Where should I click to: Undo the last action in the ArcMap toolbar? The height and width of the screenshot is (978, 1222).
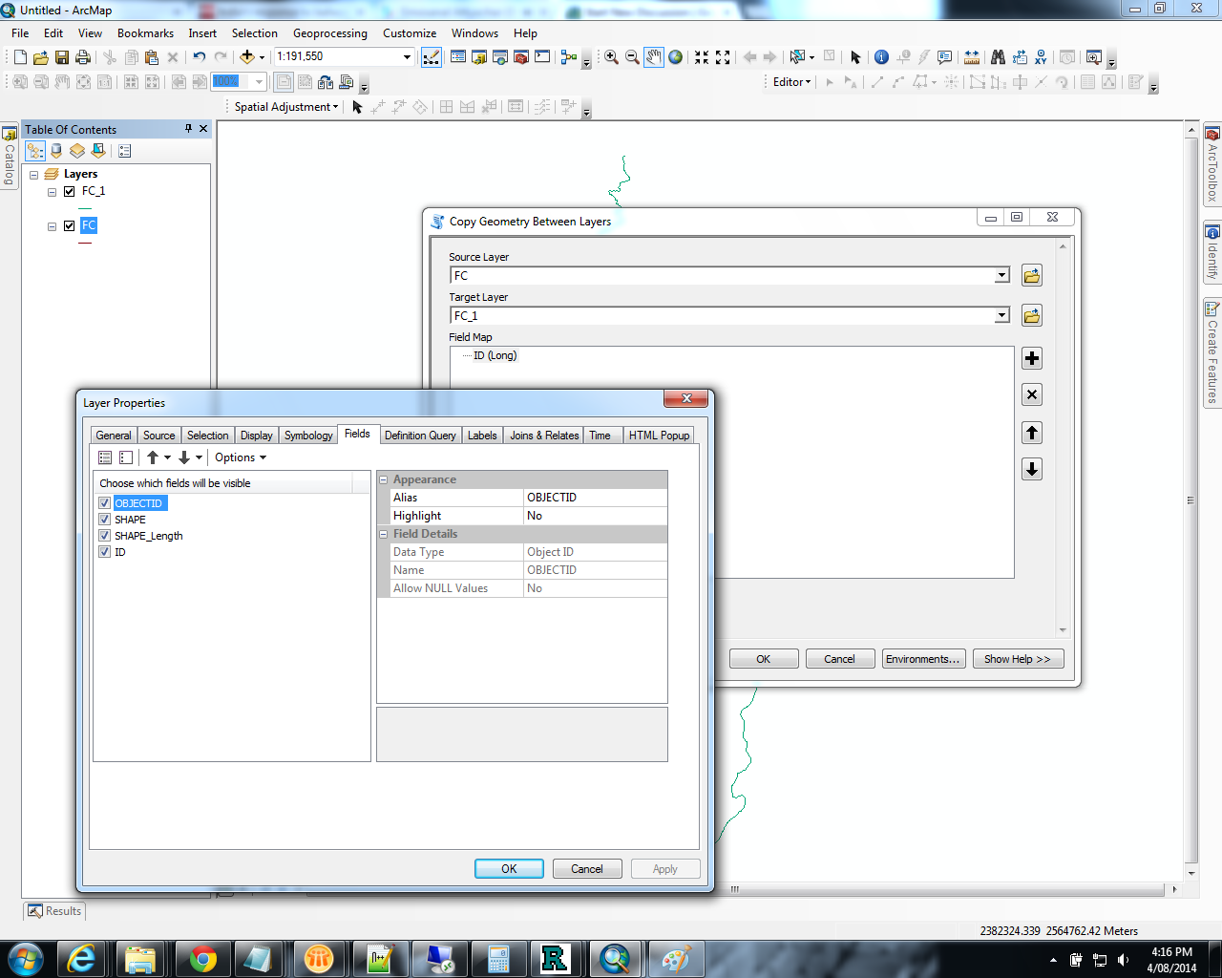(x=199, y=57)
